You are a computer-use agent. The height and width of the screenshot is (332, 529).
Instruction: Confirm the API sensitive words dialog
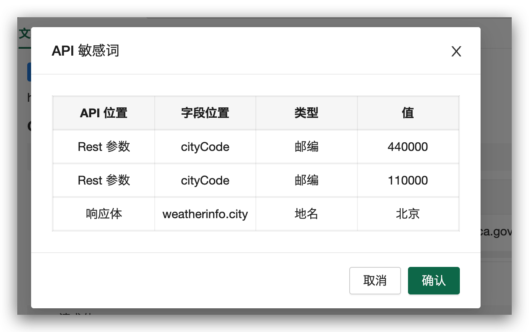pyautogui.click(x=433, y=281)
